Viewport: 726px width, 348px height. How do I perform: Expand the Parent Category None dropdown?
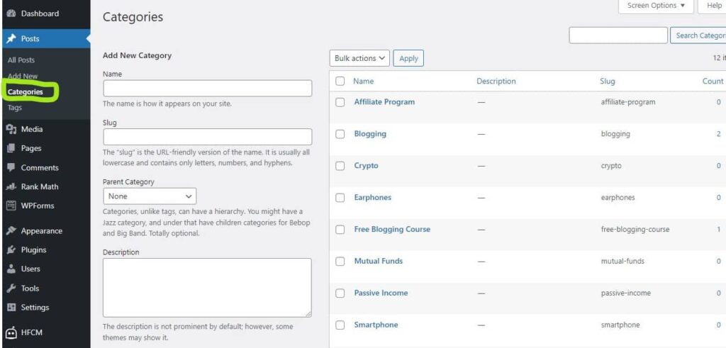(150, 196)
